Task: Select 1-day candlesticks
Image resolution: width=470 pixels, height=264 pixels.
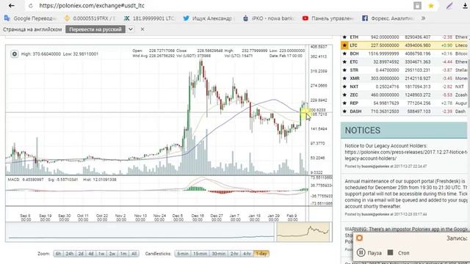Action: click(x=261, y=254)
